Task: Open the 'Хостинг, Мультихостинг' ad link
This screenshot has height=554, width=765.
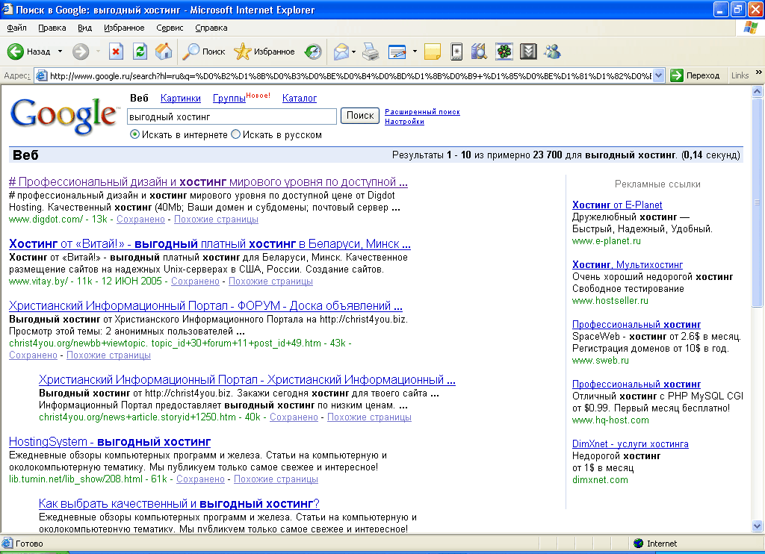Action: click(628, 265)
